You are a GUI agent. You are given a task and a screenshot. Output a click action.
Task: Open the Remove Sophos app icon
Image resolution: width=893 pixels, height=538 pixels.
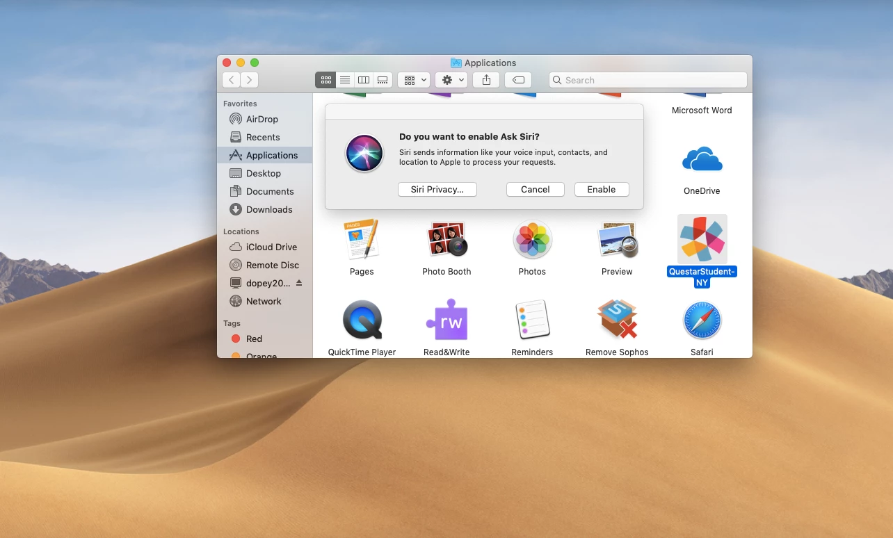(x=617, y=320)
